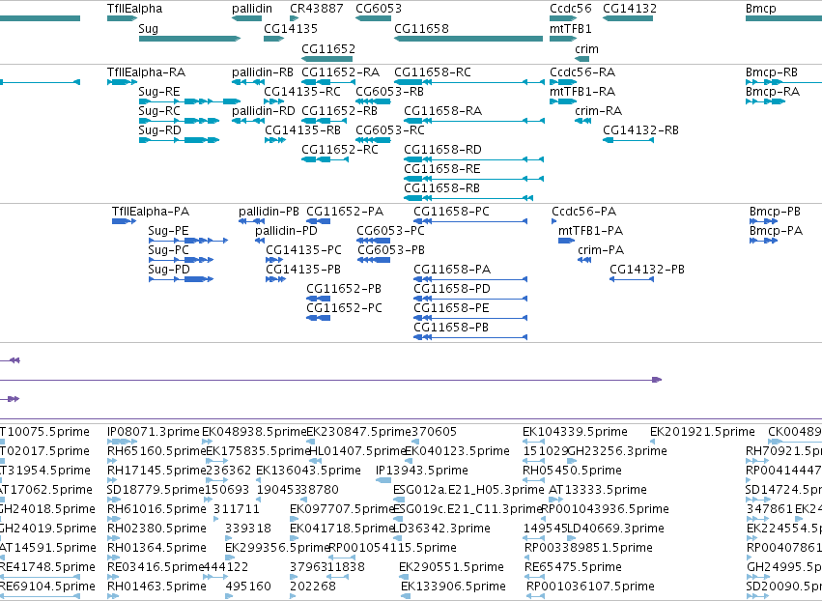
Task: Click the CG11658-RE transcript
Action: pos(474,179)
